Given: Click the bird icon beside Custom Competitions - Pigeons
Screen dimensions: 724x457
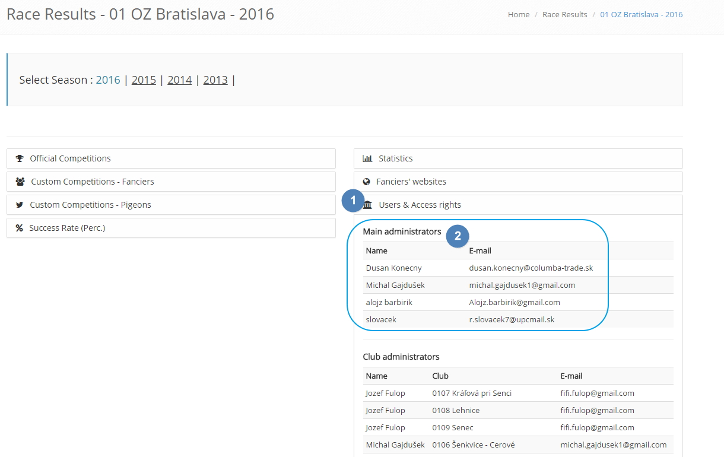Looking at the screenshot, I should click(x=20, y=205).
